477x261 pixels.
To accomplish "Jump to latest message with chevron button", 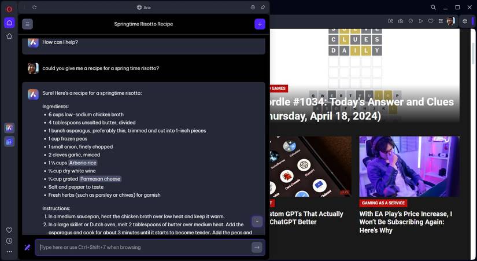I will pos(257,222).
